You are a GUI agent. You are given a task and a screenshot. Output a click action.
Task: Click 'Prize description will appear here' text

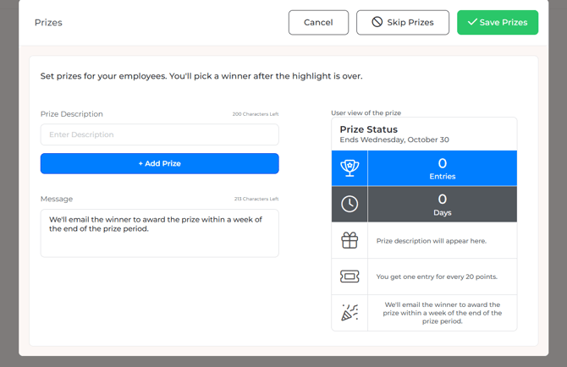tap(431, 241)
